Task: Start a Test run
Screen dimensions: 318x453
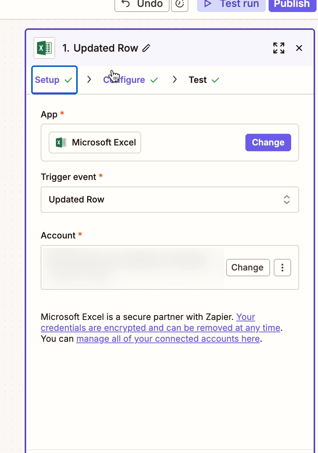Action: point(231,4)
